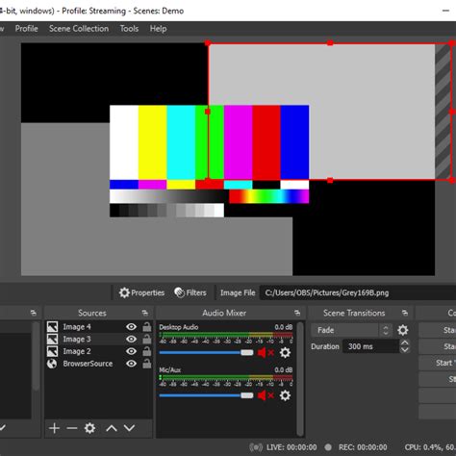This screenshot has height=456, width=456.
Task: Click the Filters button
Action: 190,292
